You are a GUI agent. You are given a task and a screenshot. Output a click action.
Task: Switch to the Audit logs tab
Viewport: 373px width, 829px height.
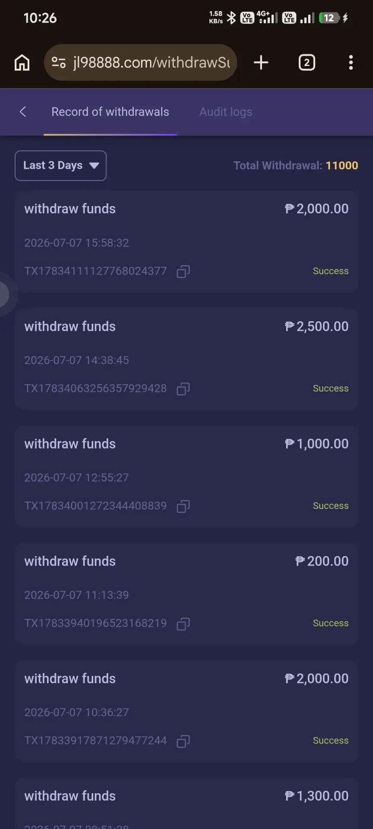click(x=226, y=112)
